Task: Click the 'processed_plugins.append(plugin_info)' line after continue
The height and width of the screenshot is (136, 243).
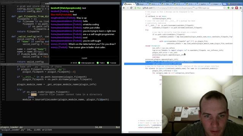Action: coord(162,59)
